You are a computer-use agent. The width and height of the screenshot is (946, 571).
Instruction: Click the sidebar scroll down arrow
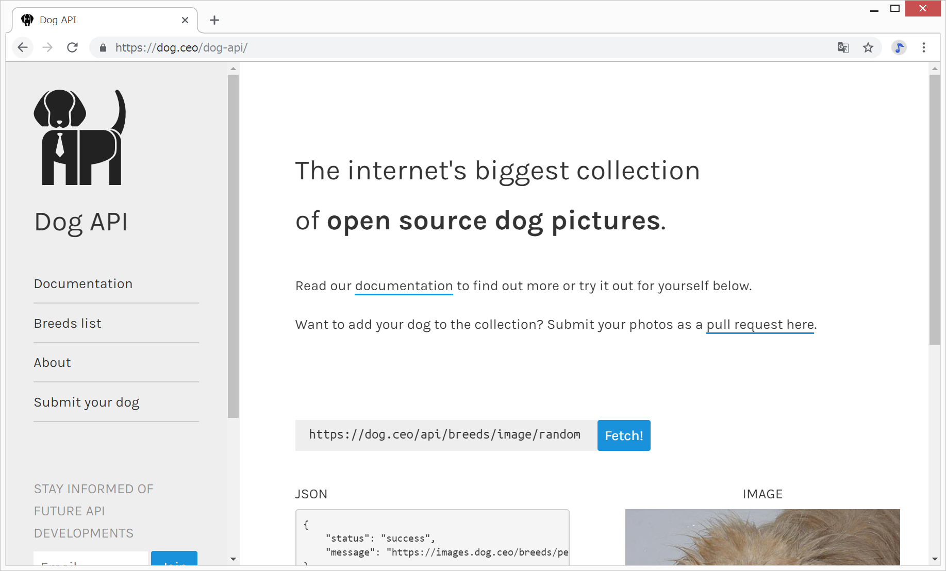[x=233, y=559]
